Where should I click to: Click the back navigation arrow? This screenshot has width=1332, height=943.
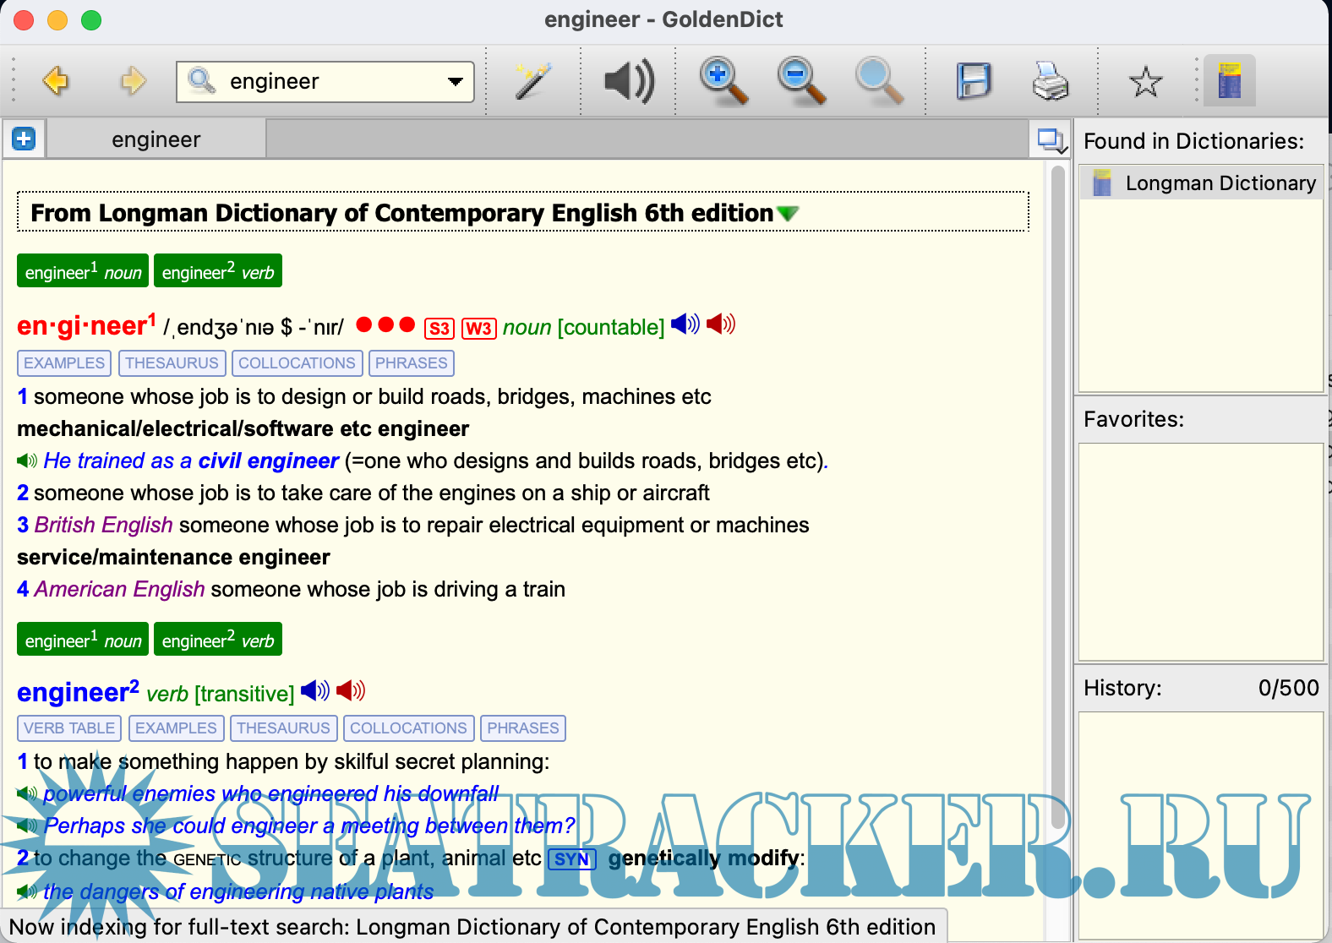(56, 81)
